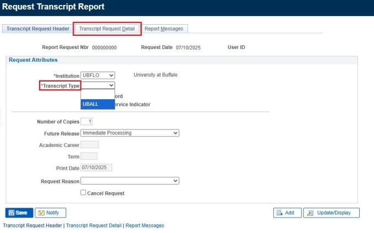This screenshot has height=233, width=374.
Task: Click the Save button
Action: tap(19, 213)
